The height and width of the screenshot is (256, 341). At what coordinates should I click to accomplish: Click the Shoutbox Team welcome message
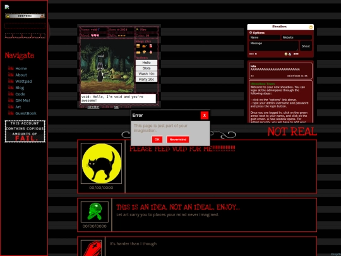[281, 102]
